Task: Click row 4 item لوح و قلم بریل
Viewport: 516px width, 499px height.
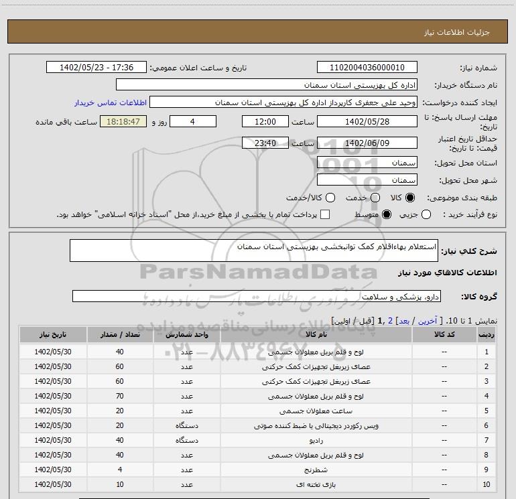Action: [x=316, y=397]
